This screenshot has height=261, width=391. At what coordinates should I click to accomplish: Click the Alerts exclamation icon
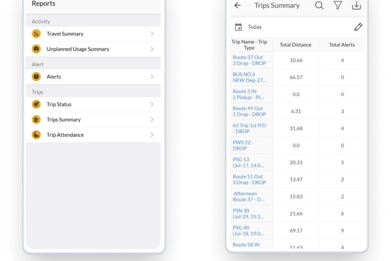pyautogui.click(x=36, y=77)
